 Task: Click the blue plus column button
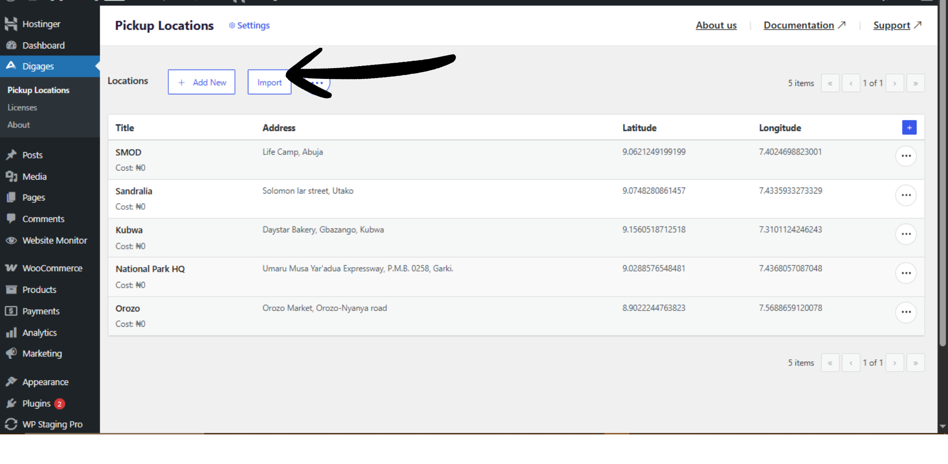909,127
